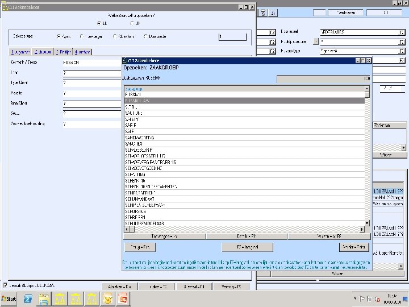
Task: Click the rightmost scales icon in taskbar
Action: 92,298
